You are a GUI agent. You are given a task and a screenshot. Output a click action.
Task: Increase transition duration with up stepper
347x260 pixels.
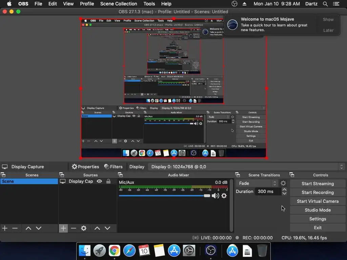click(284, 190)
